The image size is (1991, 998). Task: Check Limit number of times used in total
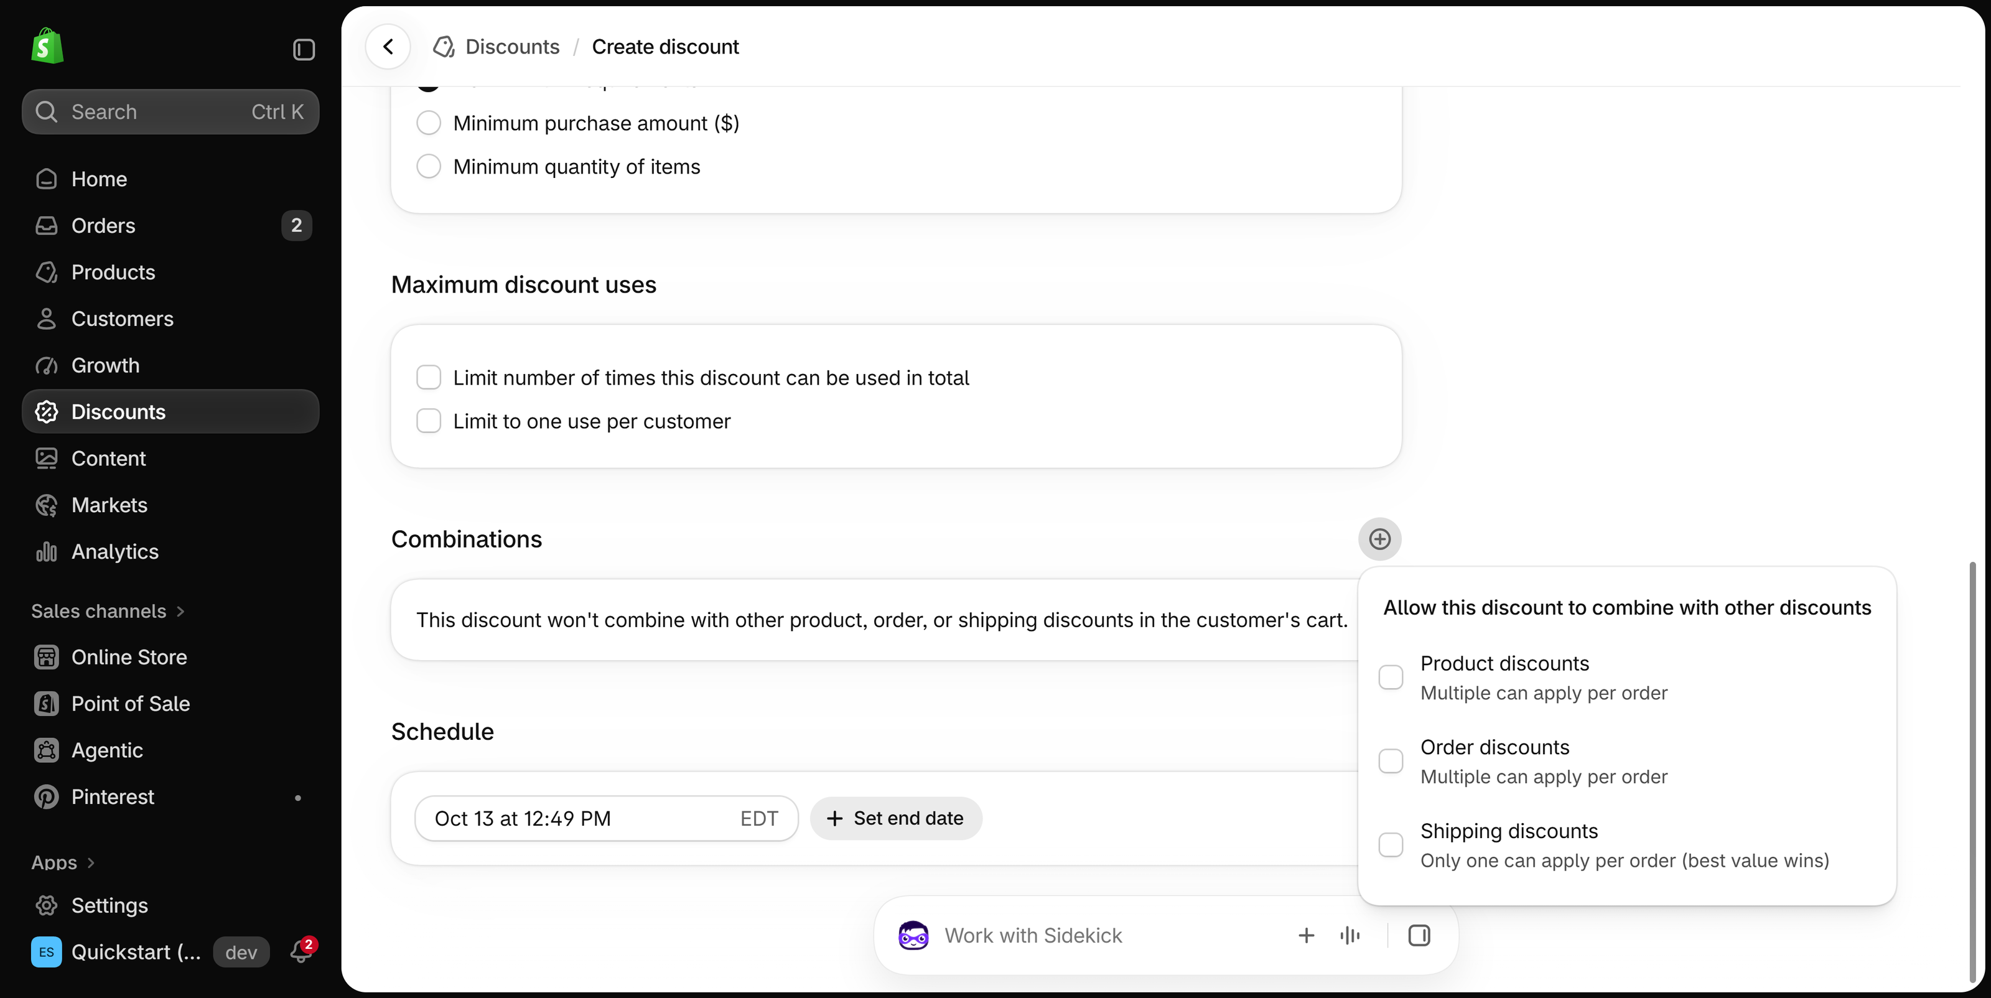coord(429,377)
